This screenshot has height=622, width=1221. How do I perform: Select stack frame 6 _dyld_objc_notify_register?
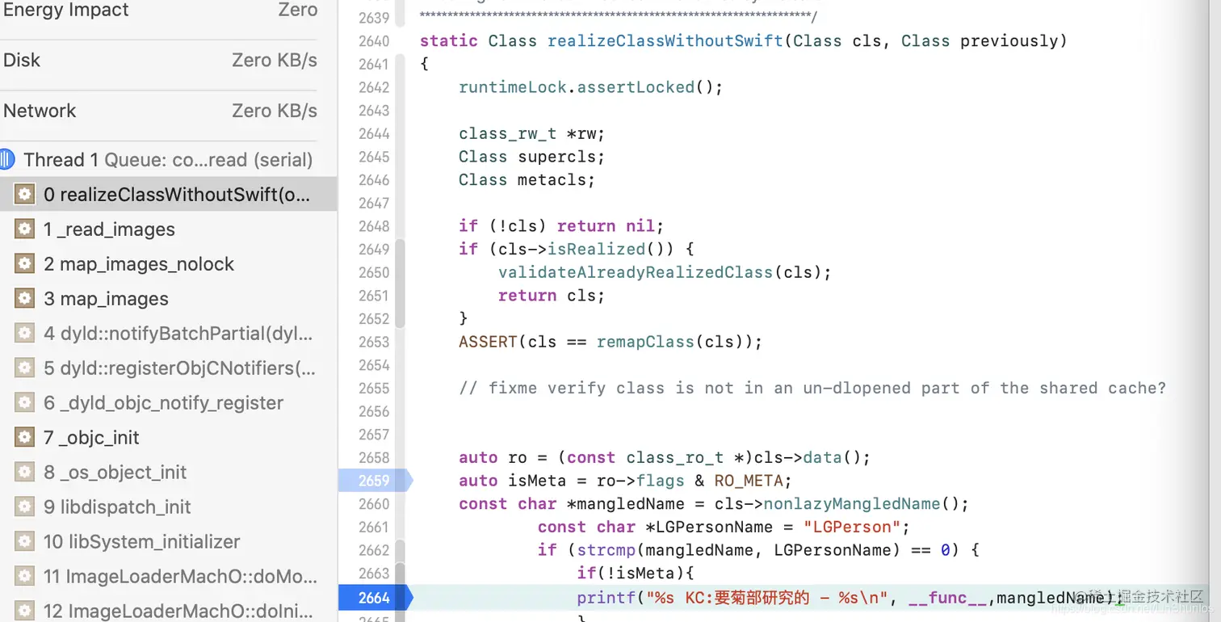click(x=168, y=403)
